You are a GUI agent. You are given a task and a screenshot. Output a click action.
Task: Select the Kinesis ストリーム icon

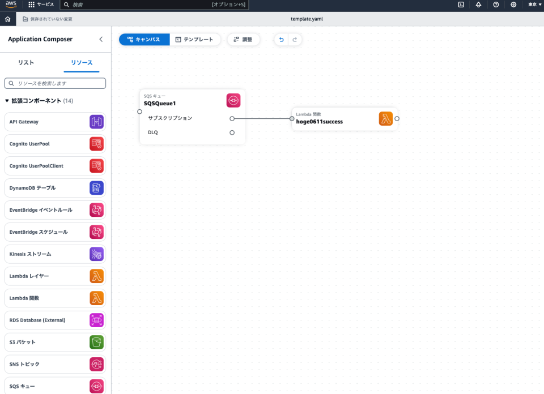(96, 254)
